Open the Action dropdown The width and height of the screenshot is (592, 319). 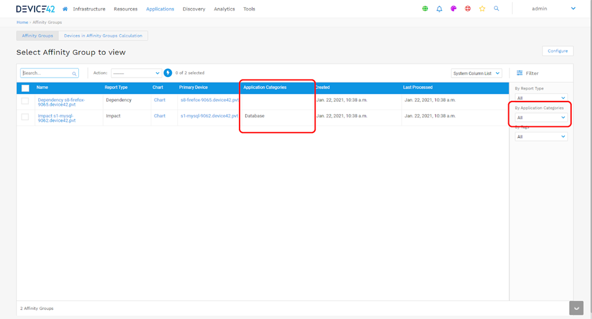(136, 73)
